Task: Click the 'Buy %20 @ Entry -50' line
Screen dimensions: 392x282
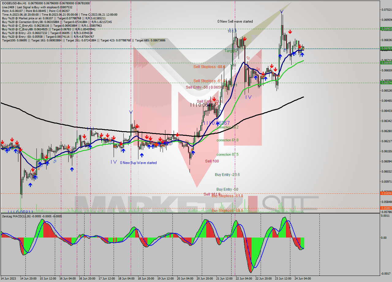Action: click(x=48, y=36)
